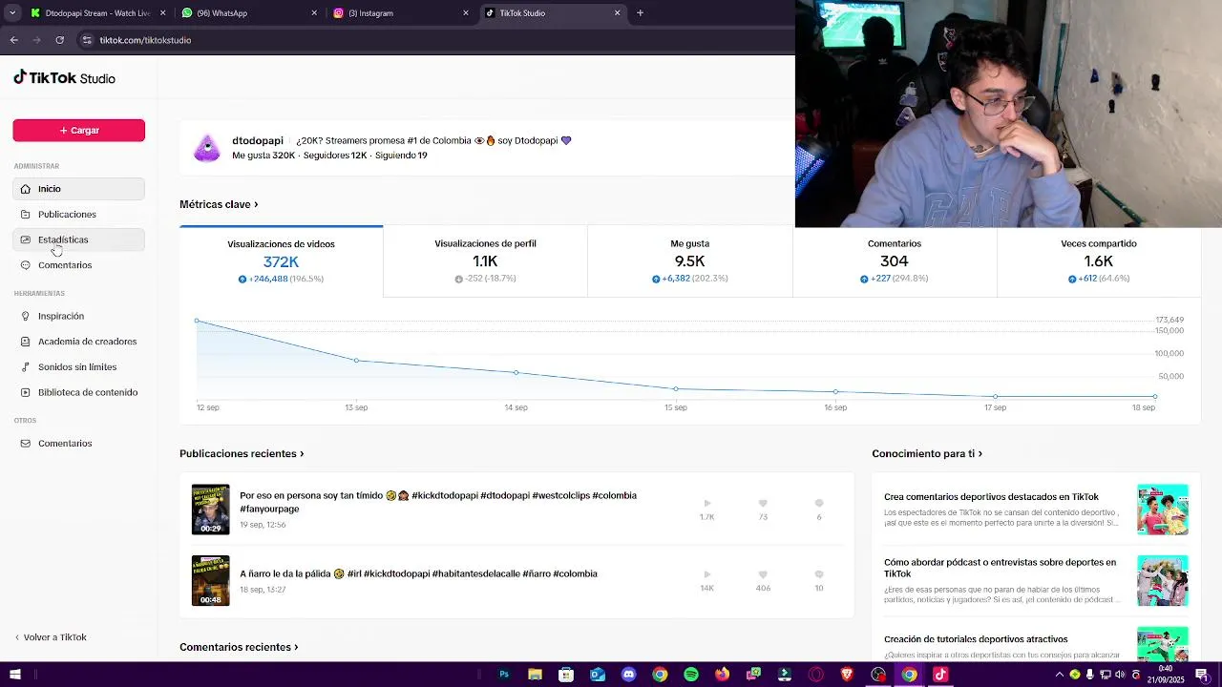Click 17 sep data point on chart

(x=996, y=396)
